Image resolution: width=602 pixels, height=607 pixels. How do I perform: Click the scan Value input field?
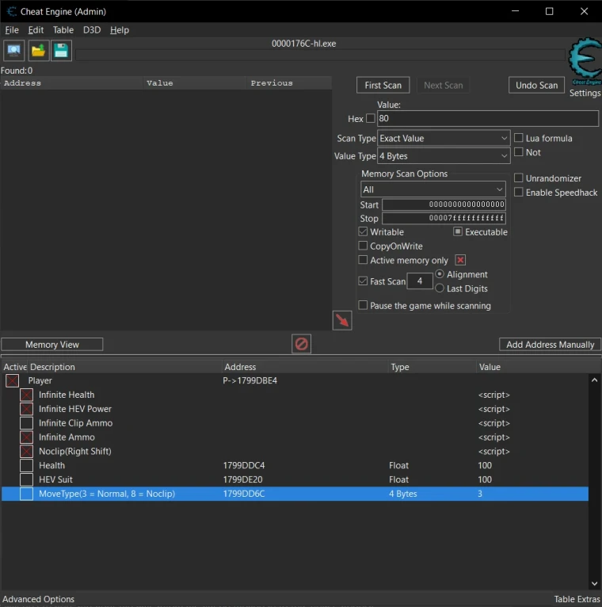(x=488, y=118)
